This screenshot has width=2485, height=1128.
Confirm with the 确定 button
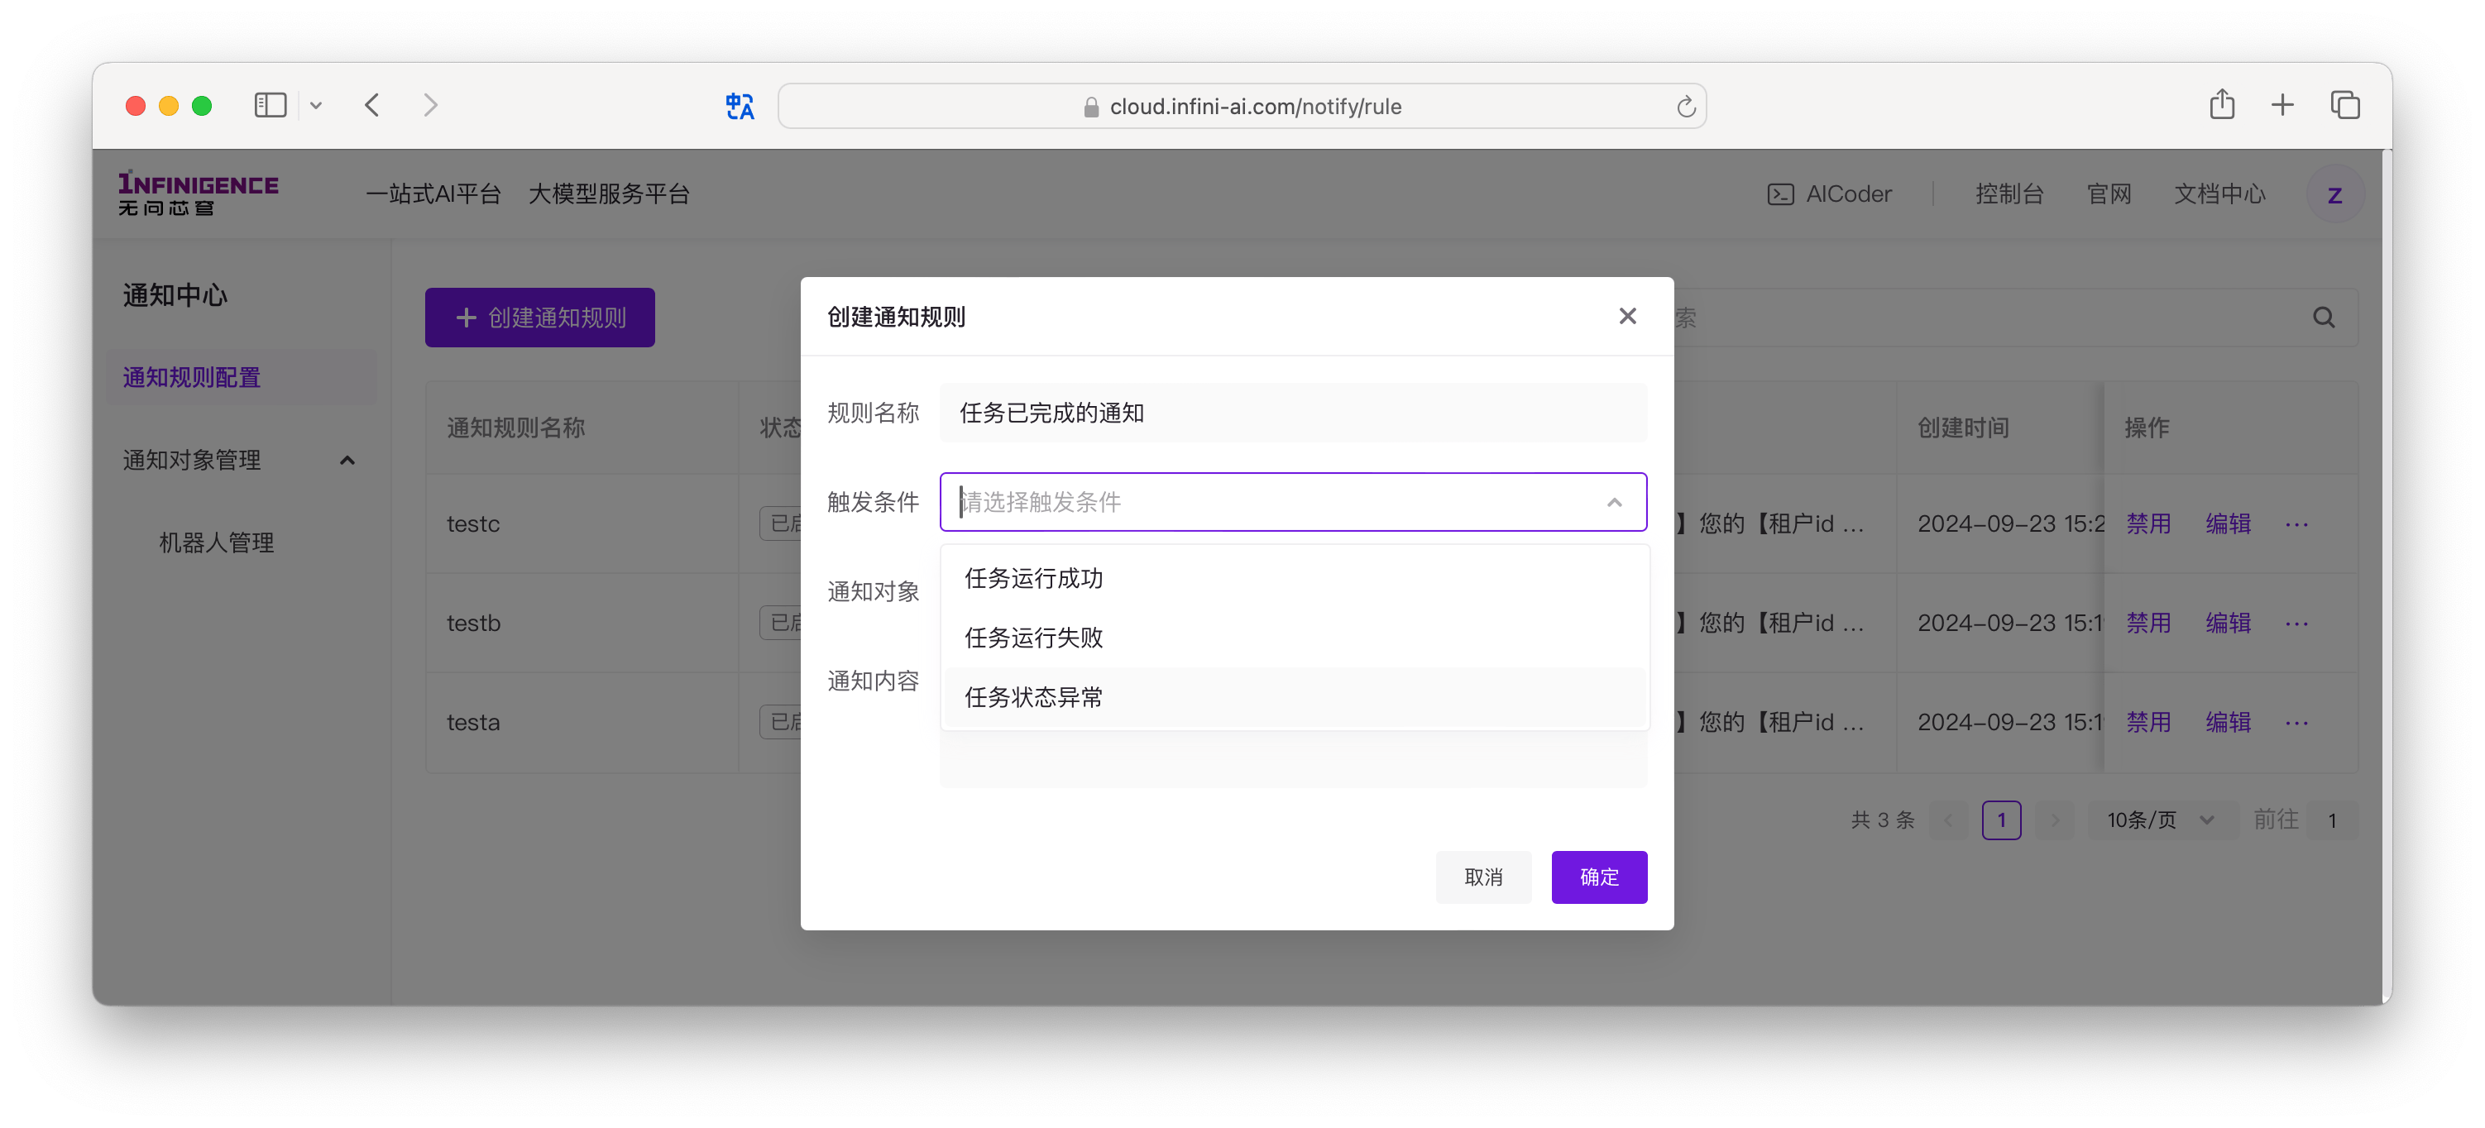1598,877
